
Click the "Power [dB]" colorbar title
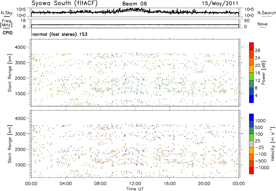click(263, 73)
